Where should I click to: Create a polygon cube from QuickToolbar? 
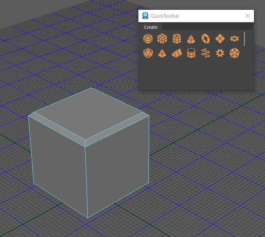click(x=162, y=39)
